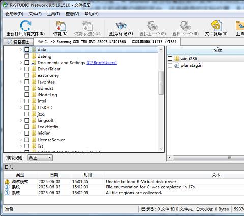Expand Documents and Settings node
The image size is (244, 216).
(x=21, y=63)
